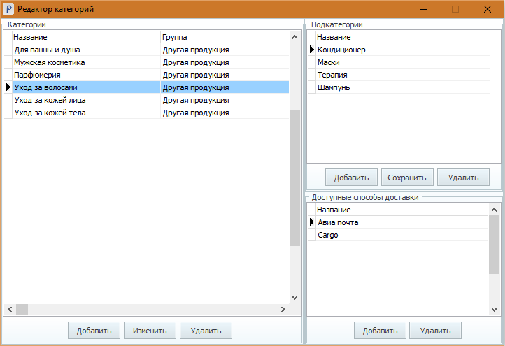Click Удалить button in Подкатегории panel

coord(463,178)
